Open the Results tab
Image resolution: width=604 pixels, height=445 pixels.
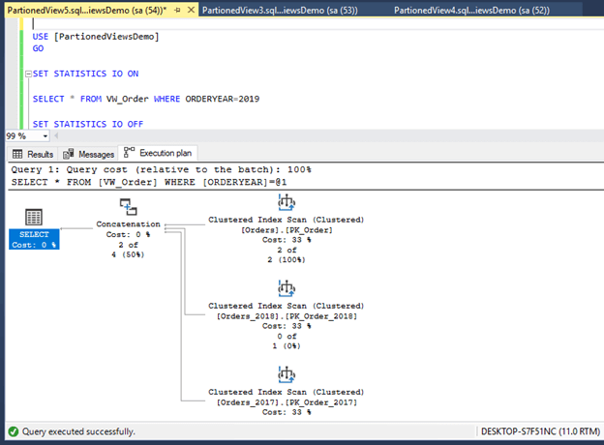(33, 154)
